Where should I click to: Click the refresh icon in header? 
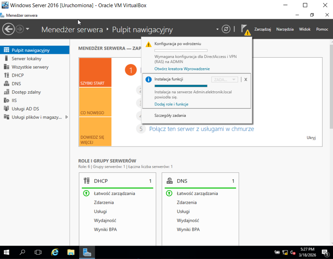click(x=226, y=29)
